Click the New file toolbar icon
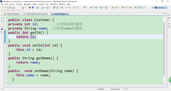 pyautogui.click(x=3, y=7)
